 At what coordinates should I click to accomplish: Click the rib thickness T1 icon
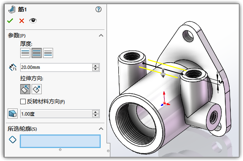[13, 67]
